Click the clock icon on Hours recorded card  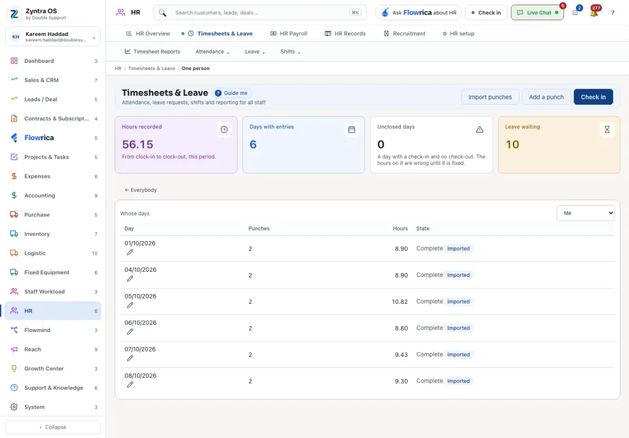click(224, 130)
